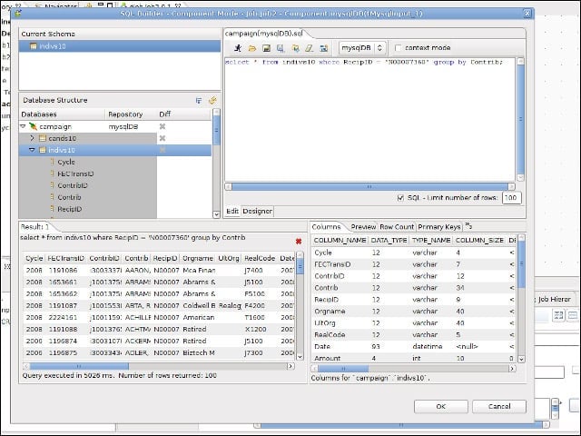This screenshot has width=581, height=436.
Task: Open the Preview tab
Action: (x=363, y=227)
